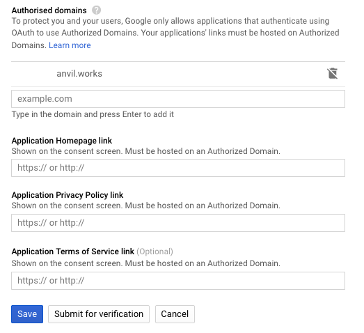Image resolution: width=364 pixels, height=333 pixels.
Task: Click the hint about pressing Enter to add
Action: 93,114
